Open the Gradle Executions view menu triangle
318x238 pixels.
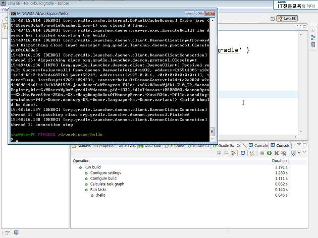[x=304, y=152]
